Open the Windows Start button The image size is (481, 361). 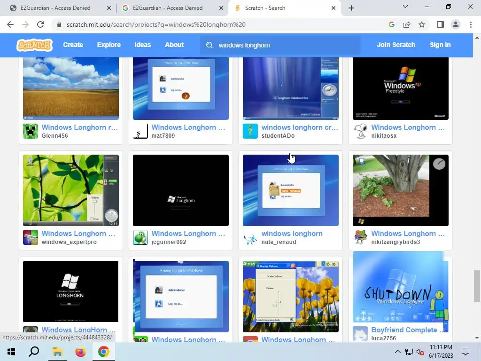11,352
